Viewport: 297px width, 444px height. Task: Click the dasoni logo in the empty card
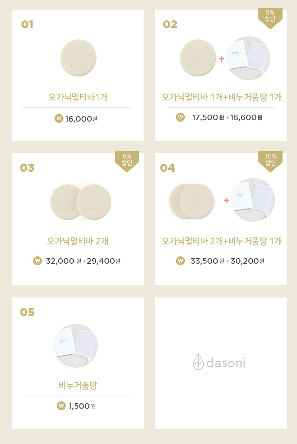[x=219, y=362]
